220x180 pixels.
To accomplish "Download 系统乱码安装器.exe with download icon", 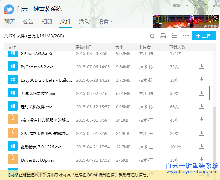I will (x=202, y=93).
